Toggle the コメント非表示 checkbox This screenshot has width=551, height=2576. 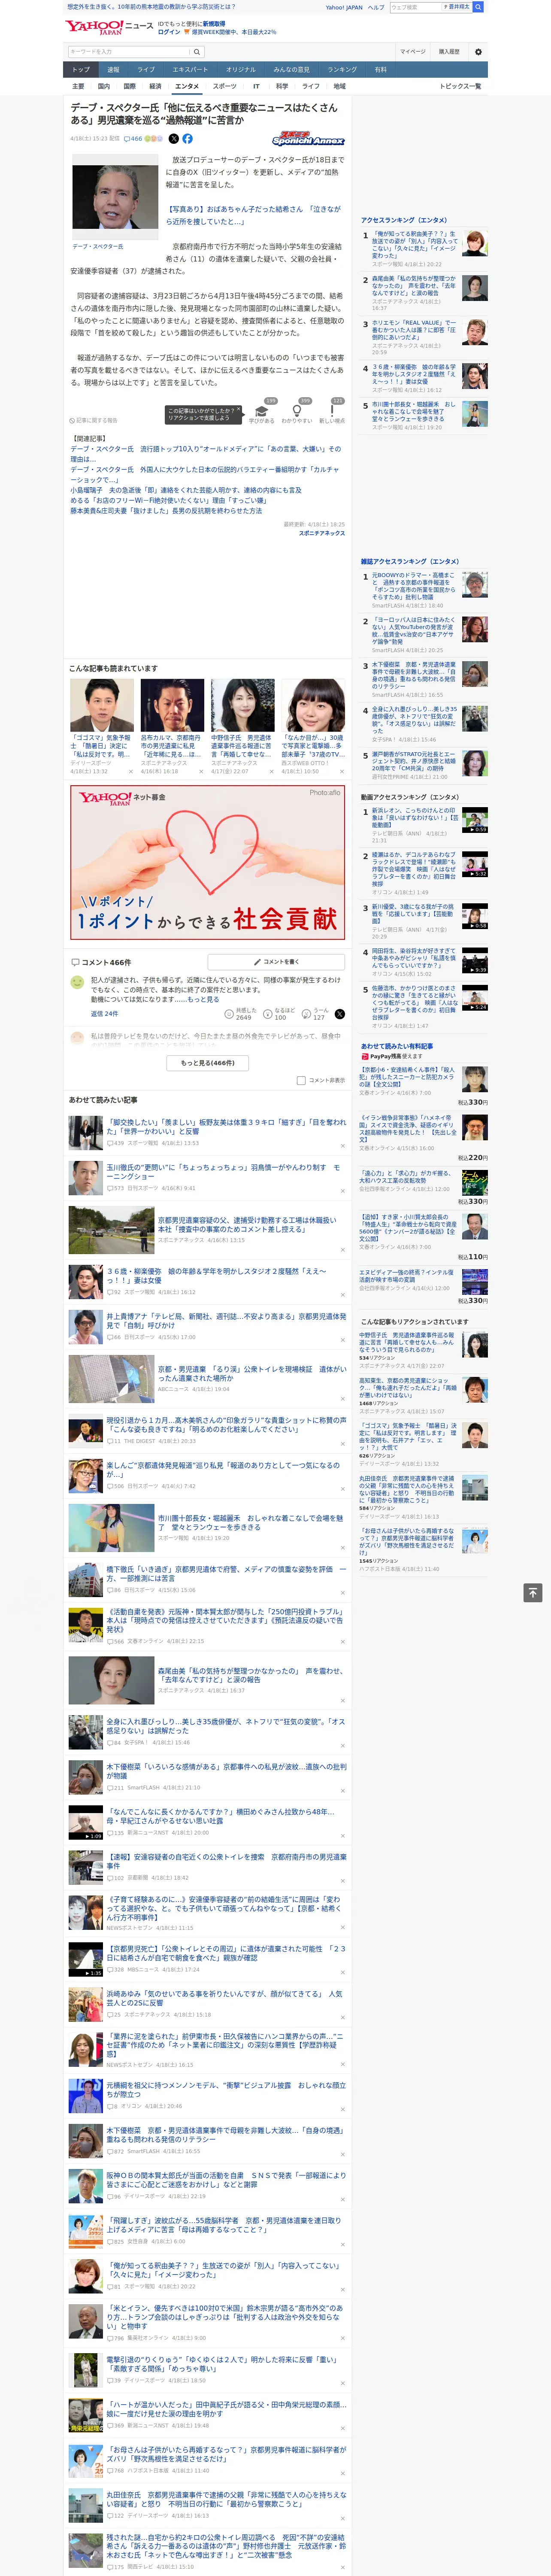tap(301, 1080)
